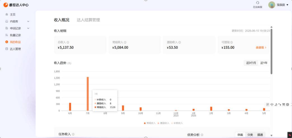Click the 宝叔叔 profile avatar
This screenshot has width=292, height=138.
[272, 5]
